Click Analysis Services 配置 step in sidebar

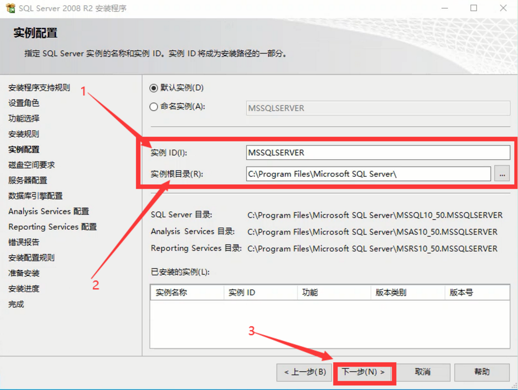pos(49,211)
